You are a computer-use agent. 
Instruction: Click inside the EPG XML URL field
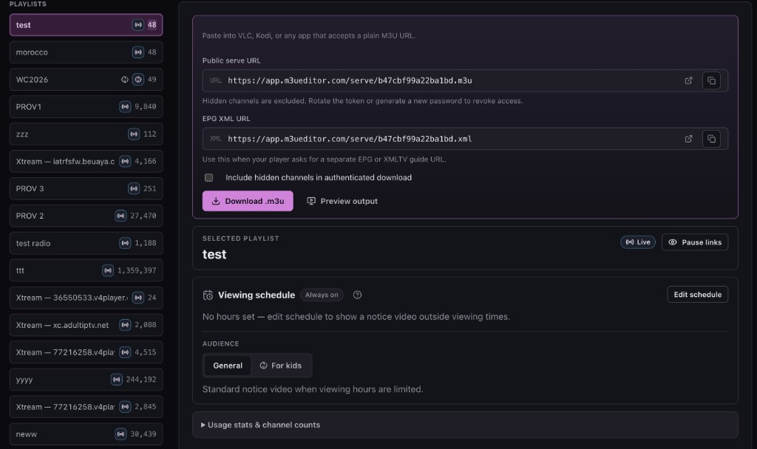coord(465,139)
